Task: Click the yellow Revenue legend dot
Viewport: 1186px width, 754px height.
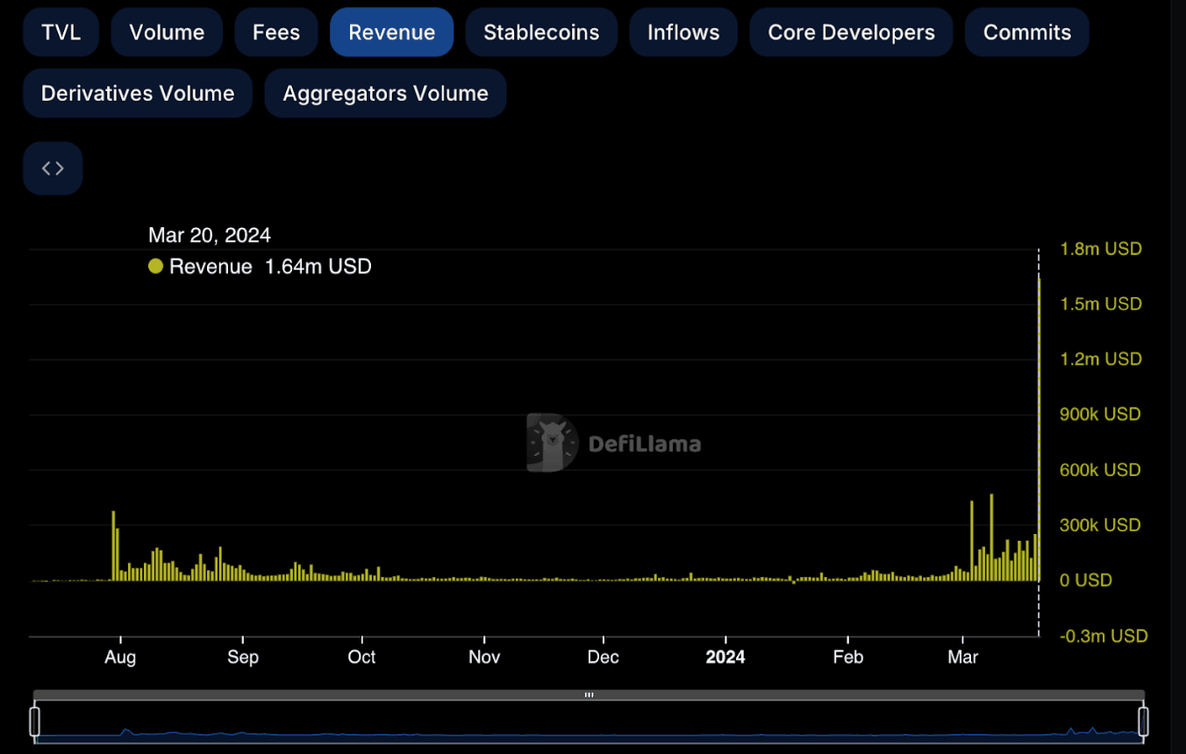Action: coord(156,267)
